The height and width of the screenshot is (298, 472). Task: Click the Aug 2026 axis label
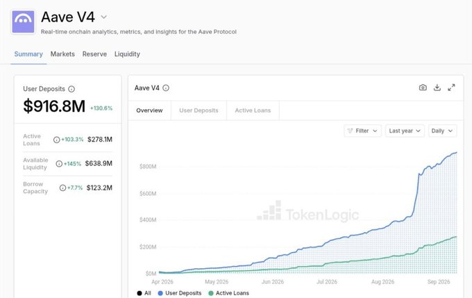[x=382, y=282]
